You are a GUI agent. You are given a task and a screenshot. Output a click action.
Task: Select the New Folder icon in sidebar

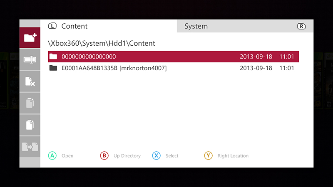pos(30,38)
